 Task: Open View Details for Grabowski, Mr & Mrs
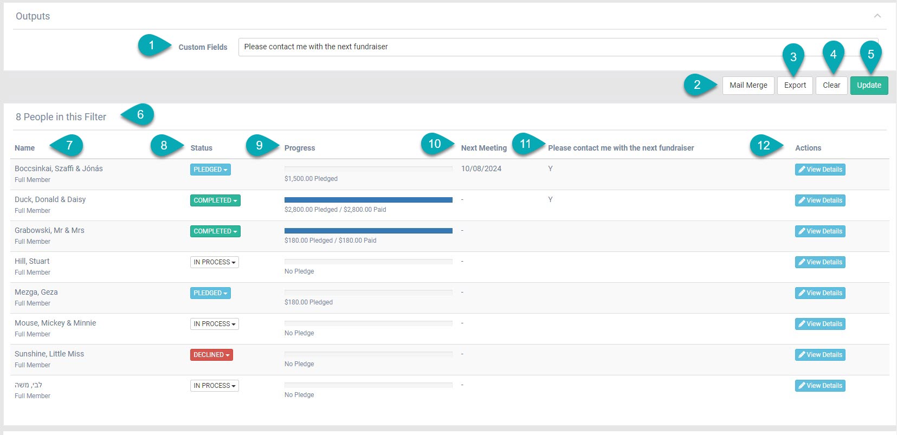820,231
